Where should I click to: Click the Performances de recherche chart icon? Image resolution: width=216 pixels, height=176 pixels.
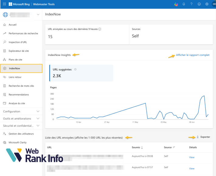click(x=5, y=33)
